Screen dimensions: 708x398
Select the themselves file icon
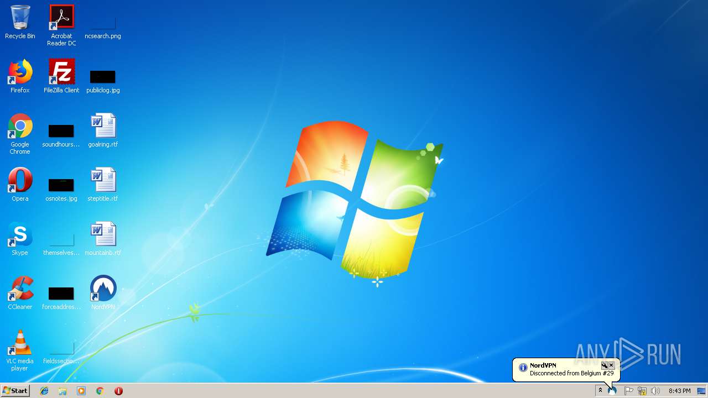pos(61,243)
